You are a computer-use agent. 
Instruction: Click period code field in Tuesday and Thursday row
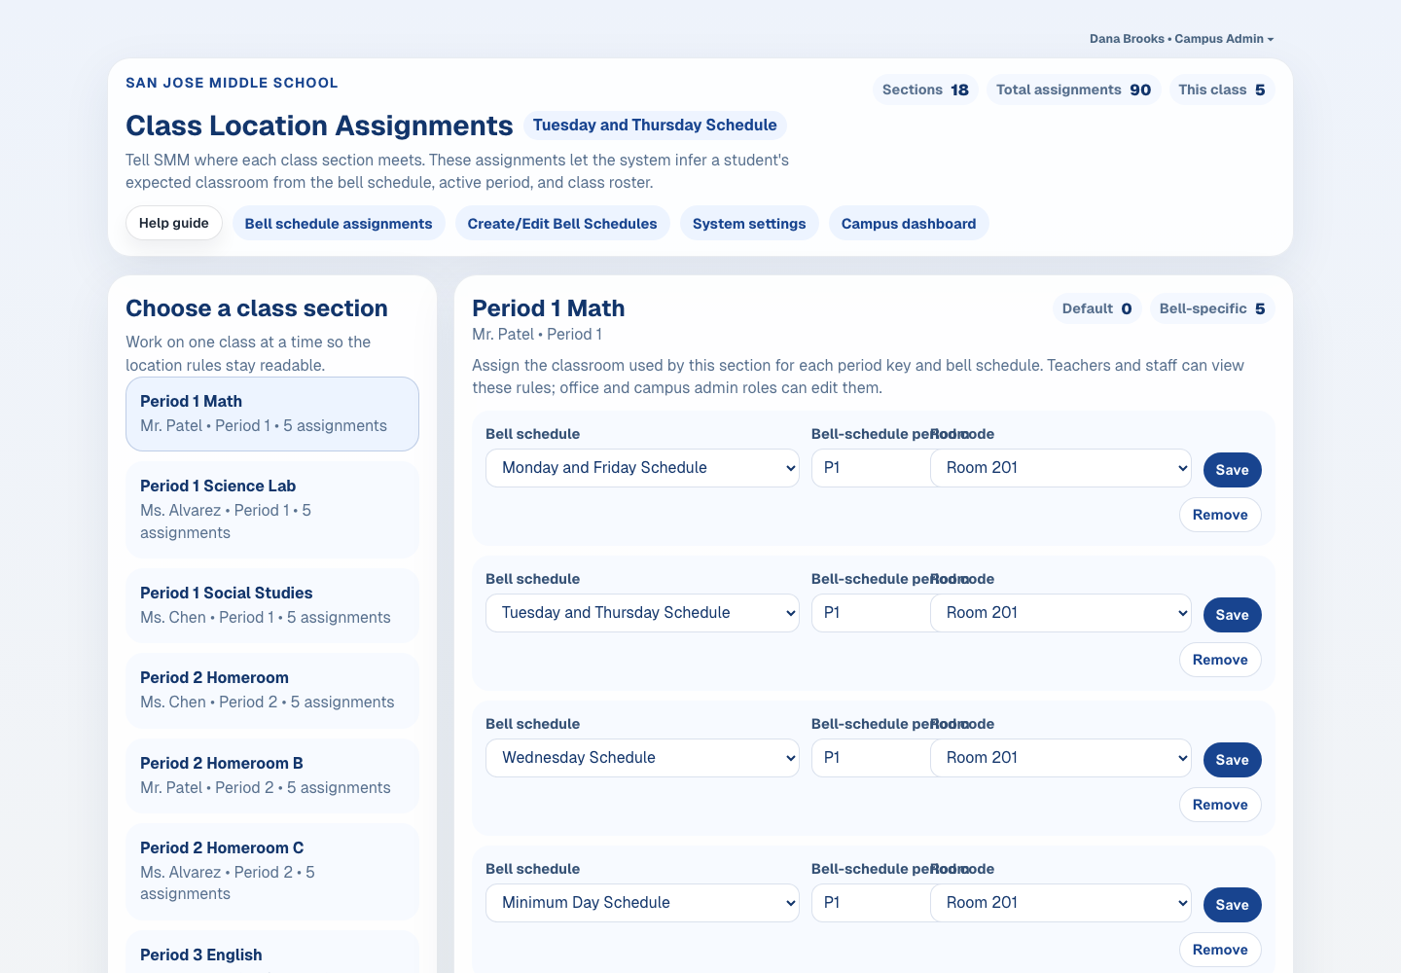[x=871, y=613]
